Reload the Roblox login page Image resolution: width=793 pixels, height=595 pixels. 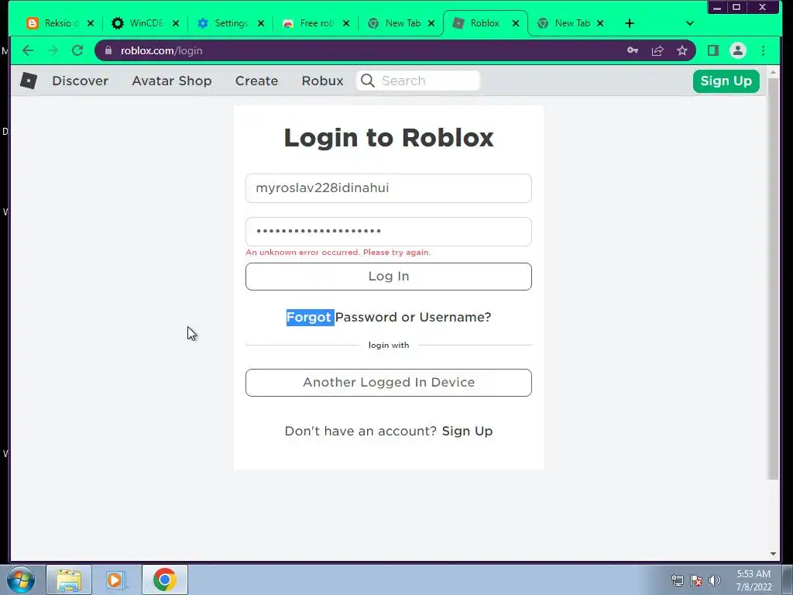77,50
